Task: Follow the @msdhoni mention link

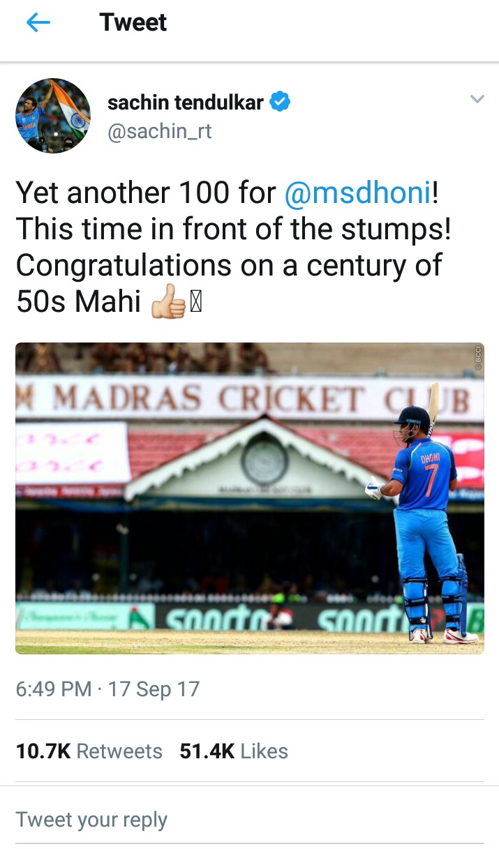Action: point(357,193)
